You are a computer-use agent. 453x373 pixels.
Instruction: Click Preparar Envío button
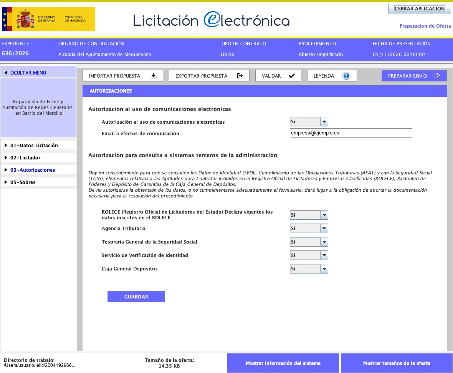pyautogui.click(x=414, y=76)
